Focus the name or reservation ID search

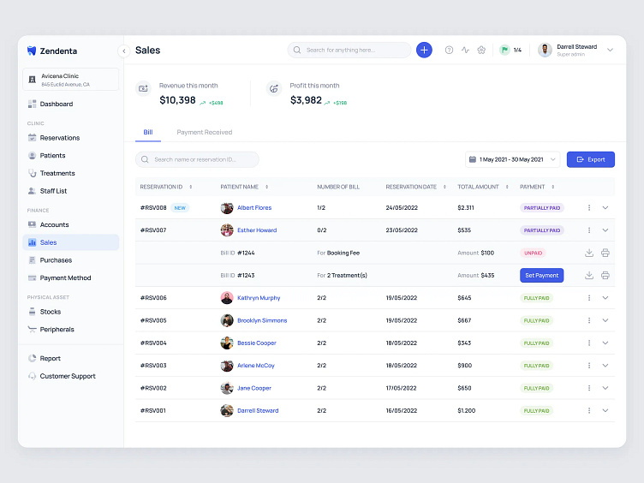(197, 159)
